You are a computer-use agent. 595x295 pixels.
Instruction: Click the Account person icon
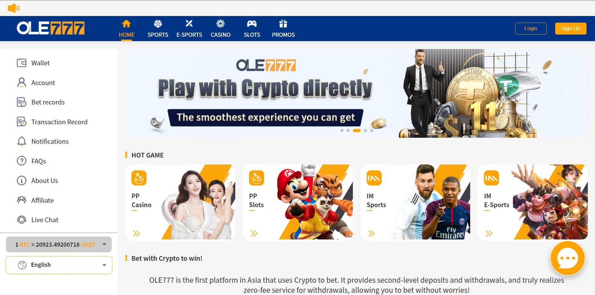point(22,83)
